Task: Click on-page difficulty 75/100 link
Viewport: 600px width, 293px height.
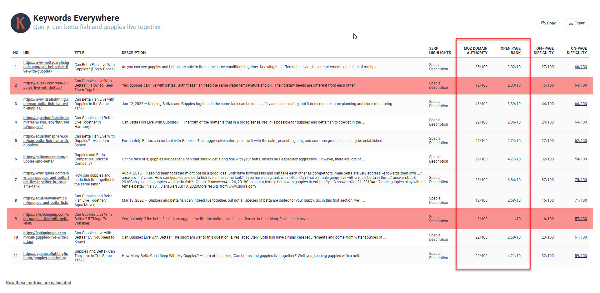Action: (581, 180)
